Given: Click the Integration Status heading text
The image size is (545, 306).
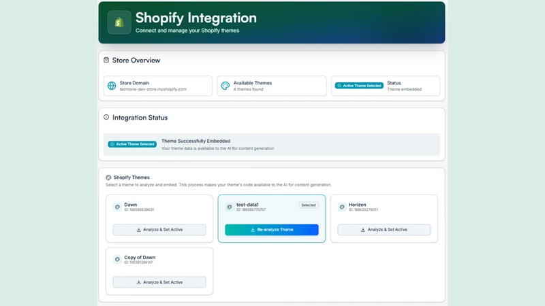Looking at the screenshot, I should pos(140,118).
